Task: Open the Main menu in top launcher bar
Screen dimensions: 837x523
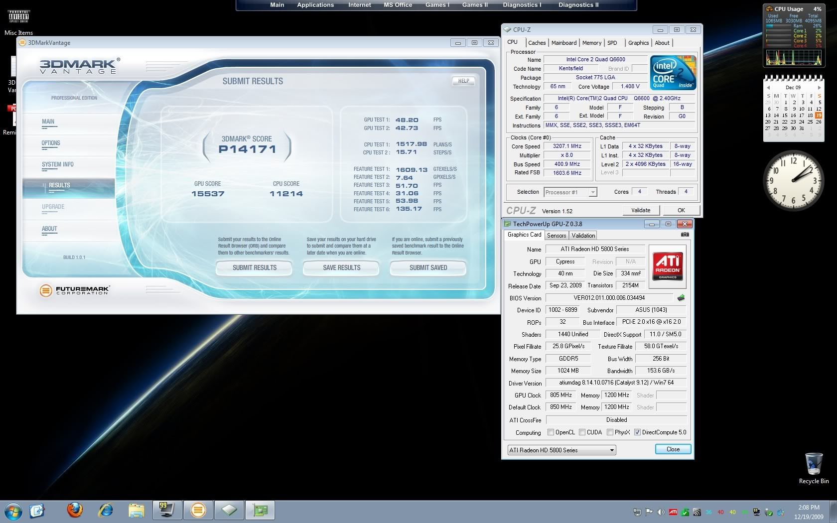Action: 277,5
